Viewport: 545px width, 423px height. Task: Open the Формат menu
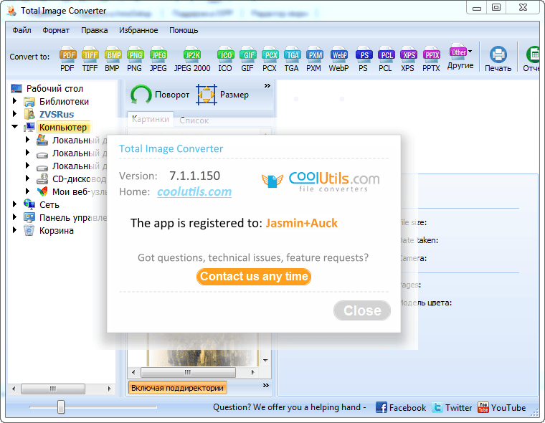(56, 30)
